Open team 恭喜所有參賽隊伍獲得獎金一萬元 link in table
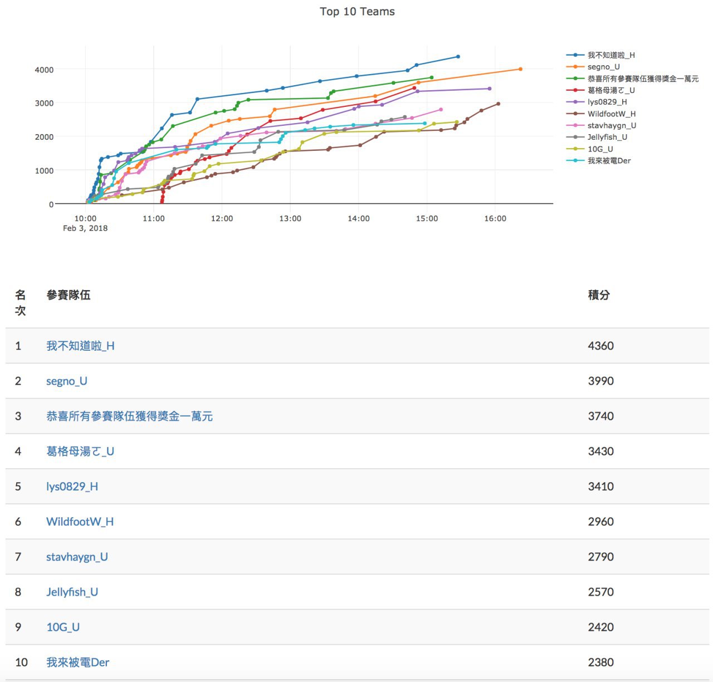The width and height of the screenshot is (713, 682). point(129,416)
